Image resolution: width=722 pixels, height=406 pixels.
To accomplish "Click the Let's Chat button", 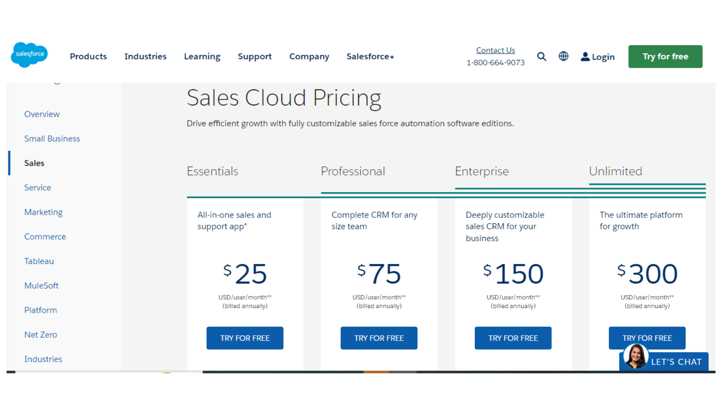I will pos(676,362).
